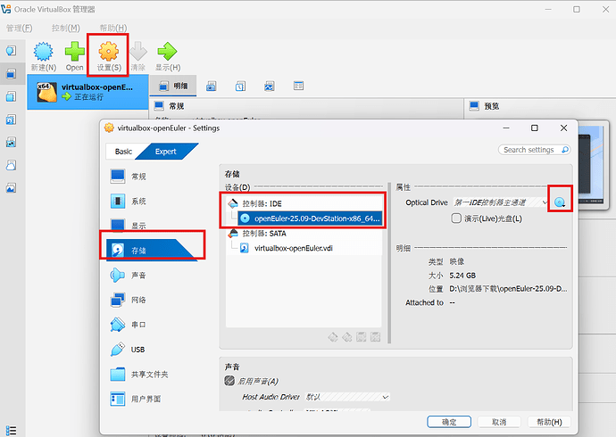Click the green Open toolbar icon
This screenshot has width=616, height=437.
[75, 52]
